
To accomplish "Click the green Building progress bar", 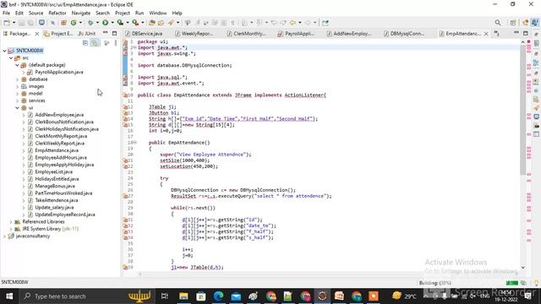I will coord(511,283).
